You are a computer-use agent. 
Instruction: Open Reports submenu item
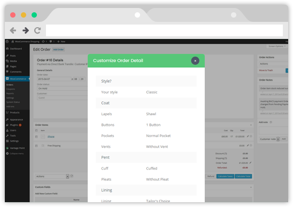tap(10, 93)
